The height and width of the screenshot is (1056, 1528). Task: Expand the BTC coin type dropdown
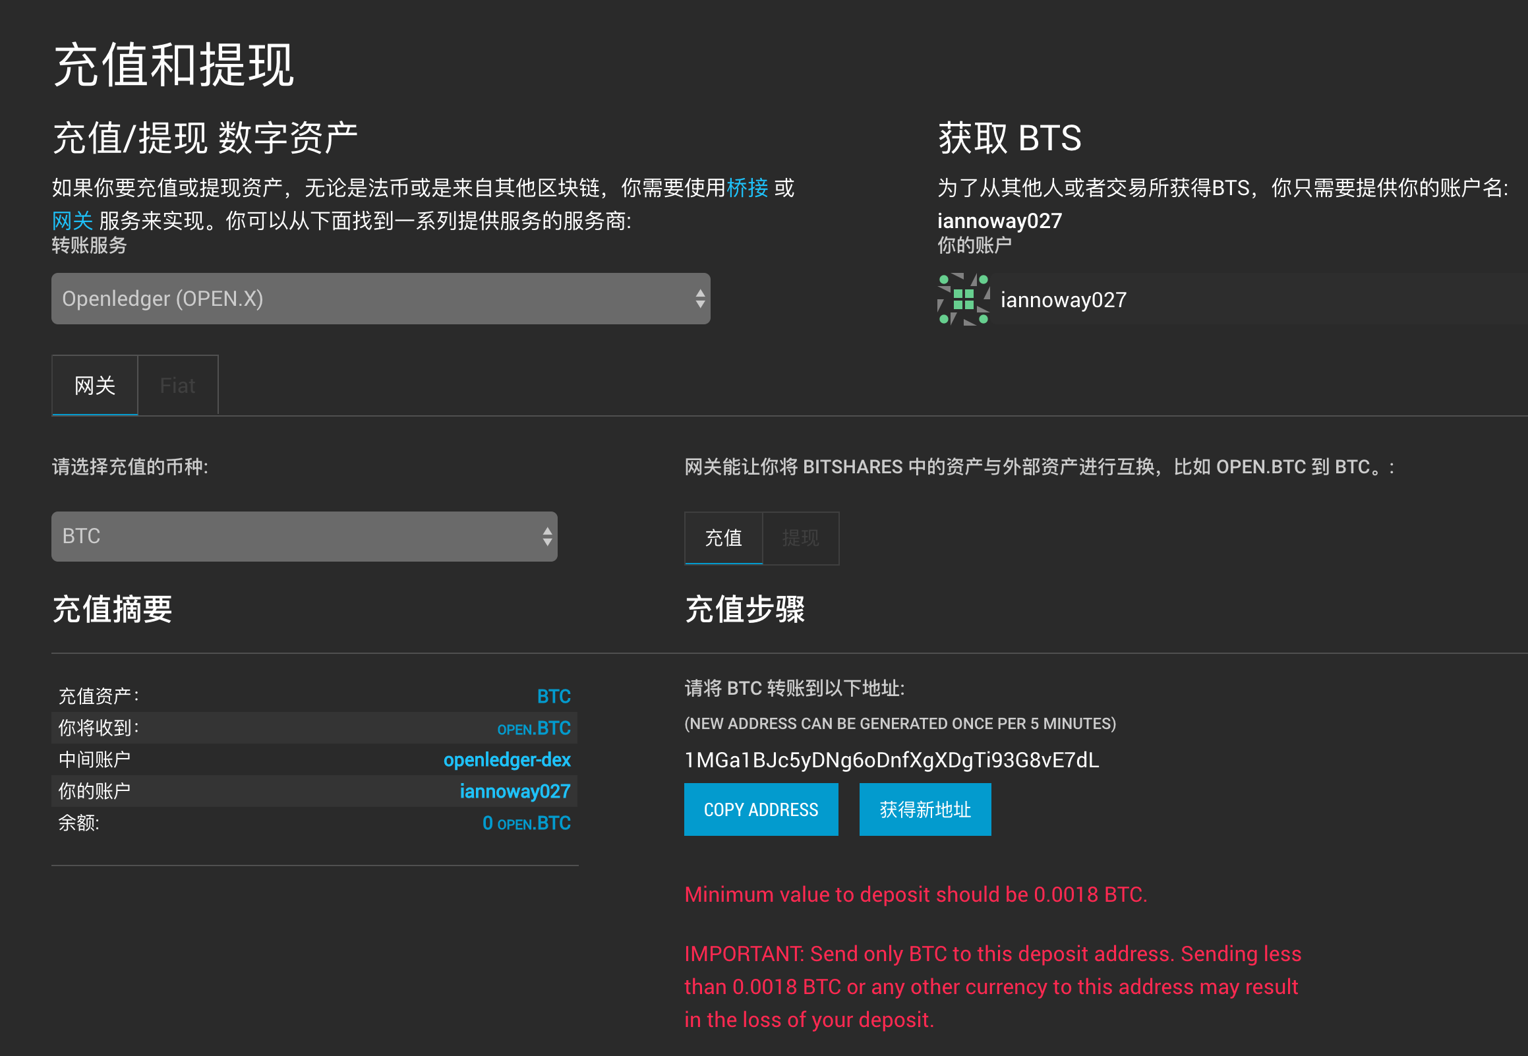point(291,537)
